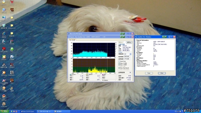The height and width of the screenshot is (113, 201).
Task: Select the Disc Quality tab
Action: click(73, 40)
